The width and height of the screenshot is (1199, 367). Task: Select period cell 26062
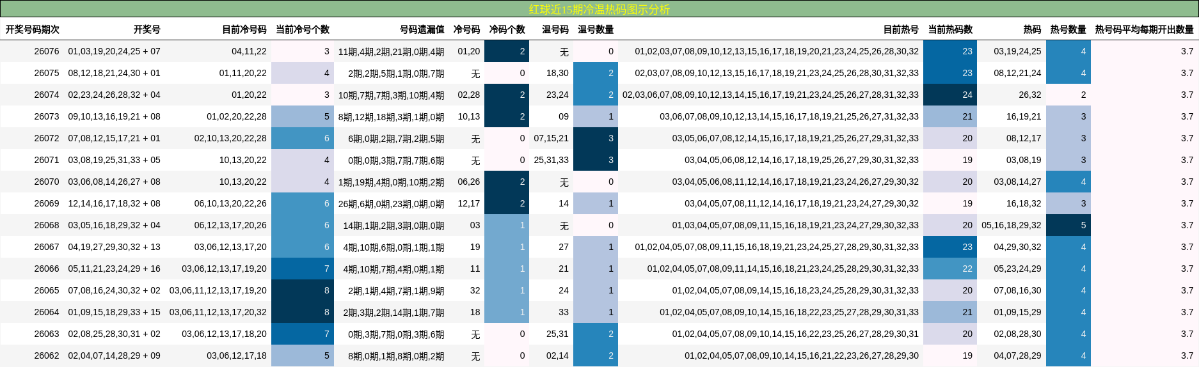tap(47, 355)
